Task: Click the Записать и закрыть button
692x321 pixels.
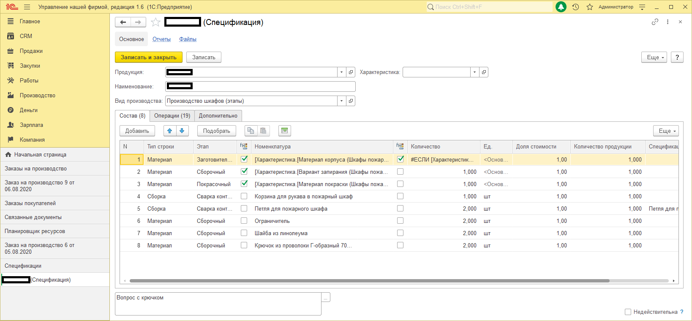Action: coord(149,57)
